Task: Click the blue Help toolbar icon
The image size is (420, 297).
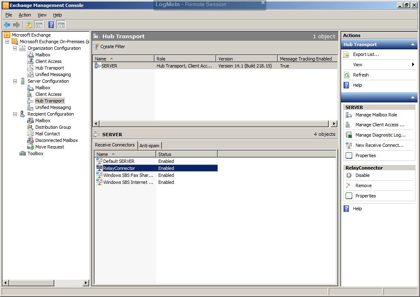Action: pyautogui.click(x=51, y=25)
